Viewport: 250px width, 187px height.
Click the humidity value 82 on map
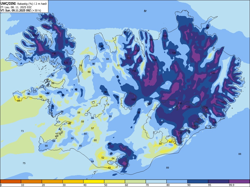coord(60,129)
